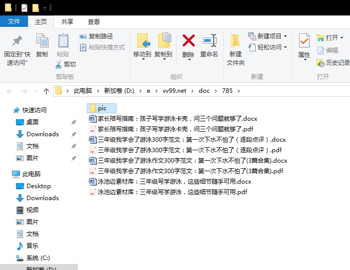This screenshot has height=270, width=350.
Task: Open the 文件 menu tab
Action: coord(14,21)
